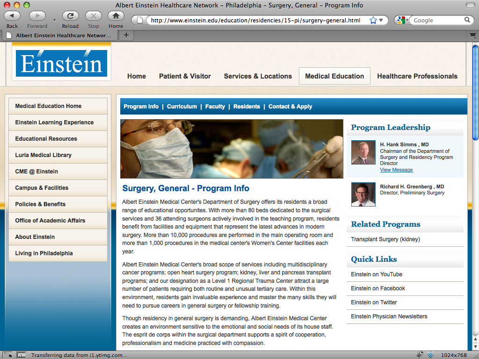Image resolution: width=479 pixels, height=359 pixels.
Task: Click the scrollbar up arrow
Action: pos(475,339)
